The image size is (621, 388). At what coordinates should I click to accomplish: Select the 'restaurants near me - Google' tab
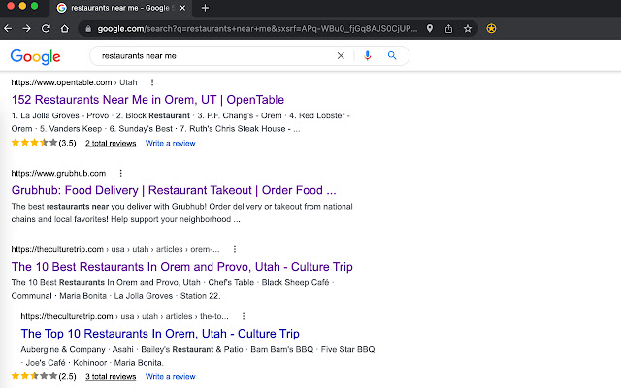[120, 8]
